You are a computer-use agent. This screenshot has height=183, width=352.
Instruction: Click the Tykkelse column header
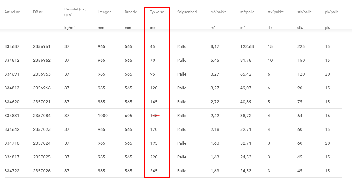click(157, 12)
